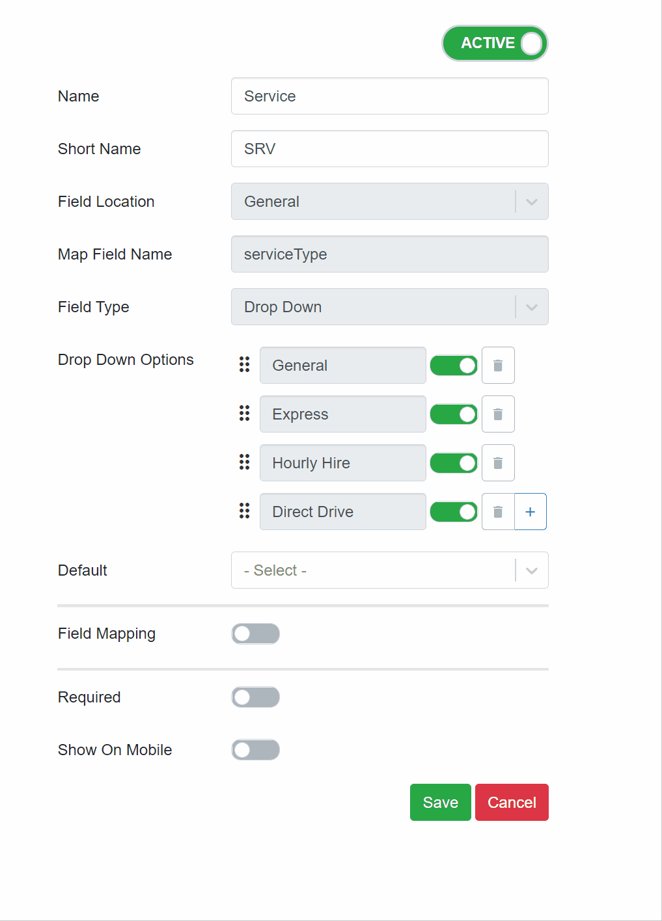
Task: Enable Field Mapping
Action: [x=255, y=634]
